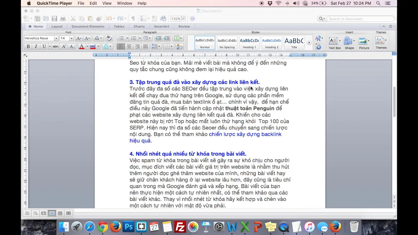418x235 pixels.
Task: Undo the last action
Action: 108,19
